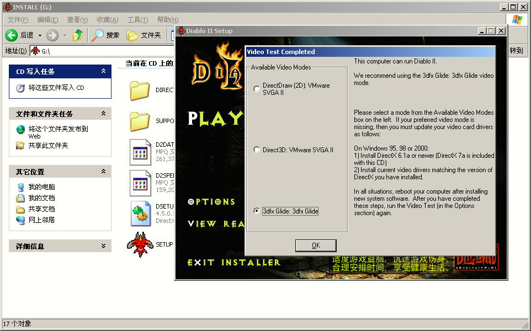Open 收藏(A) menu

tap(107, 20)
